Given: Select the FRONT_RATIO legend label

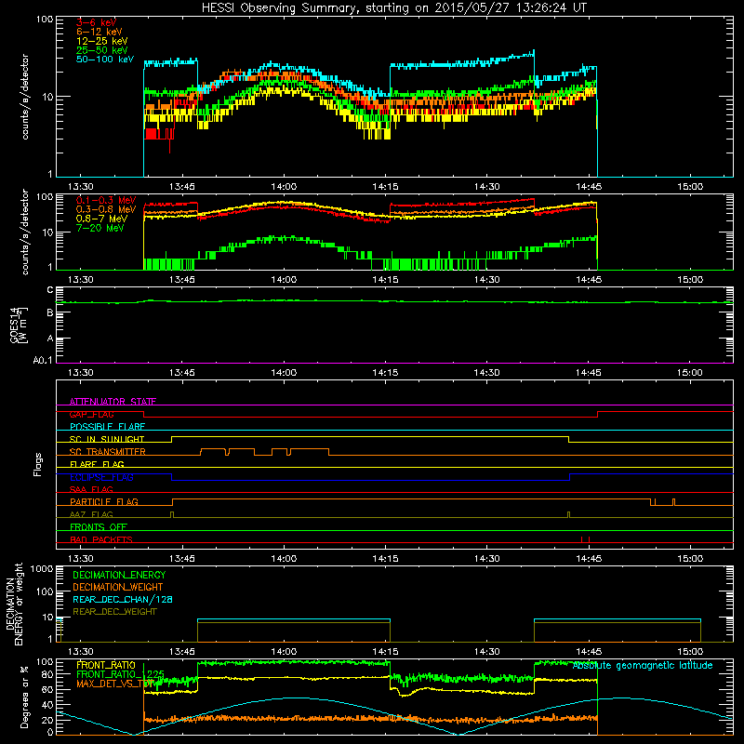Looking at the screenshot, I should click(x=106, y=665).
